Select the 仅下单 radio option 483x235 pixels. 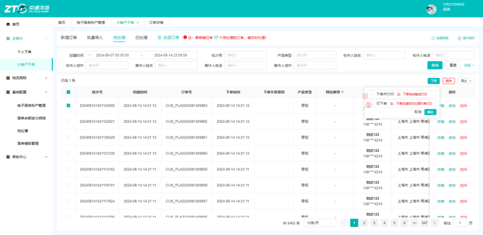coord(372,104)
